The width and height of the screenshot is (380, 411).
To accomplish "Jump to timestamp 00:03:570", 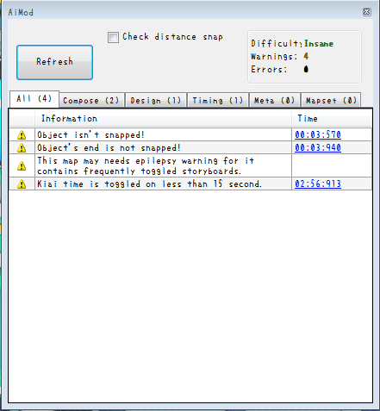I will [318, 134].
